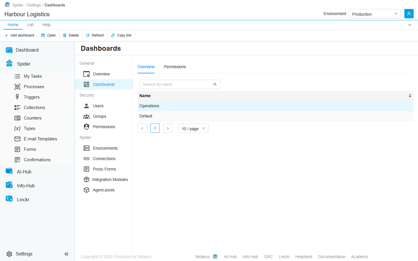The height and width of the screenshot is (261, 418).
Task: Click the Spider robot icon in sidebar
Action: [x=9, y=64]
